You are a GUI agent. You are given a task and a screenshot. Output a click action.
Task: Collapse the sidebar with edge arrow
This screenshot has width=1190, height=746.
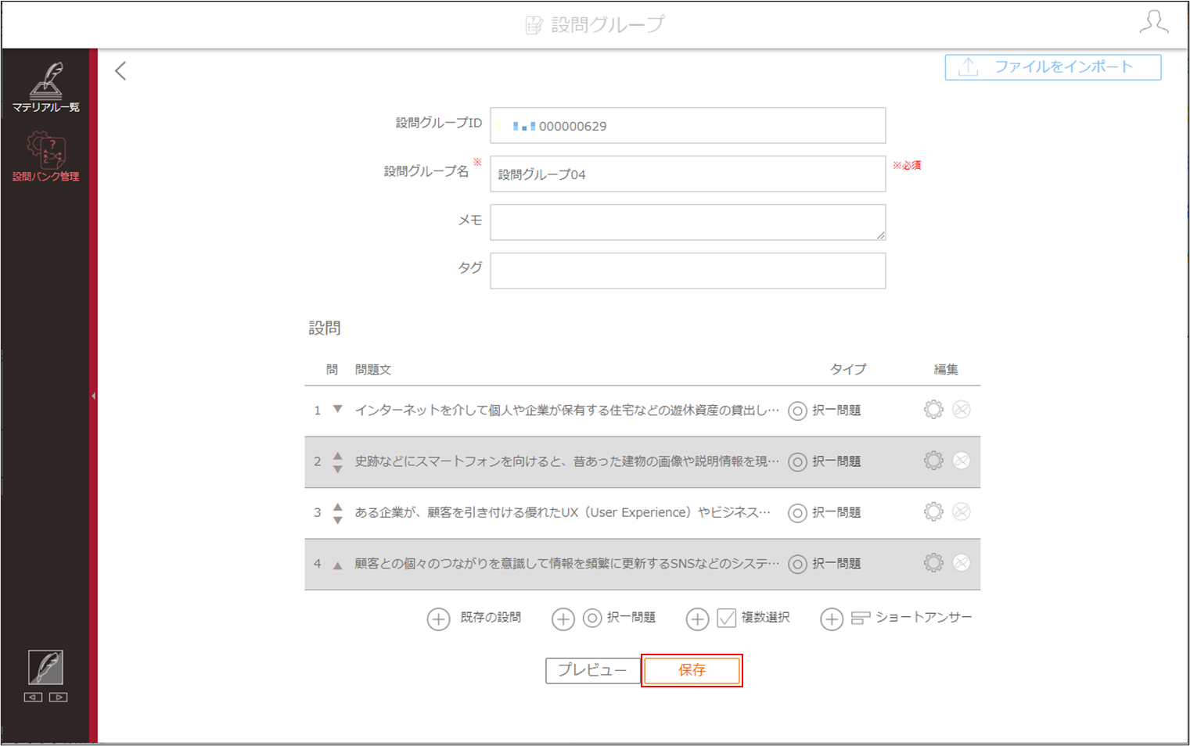tap(93, 396)
